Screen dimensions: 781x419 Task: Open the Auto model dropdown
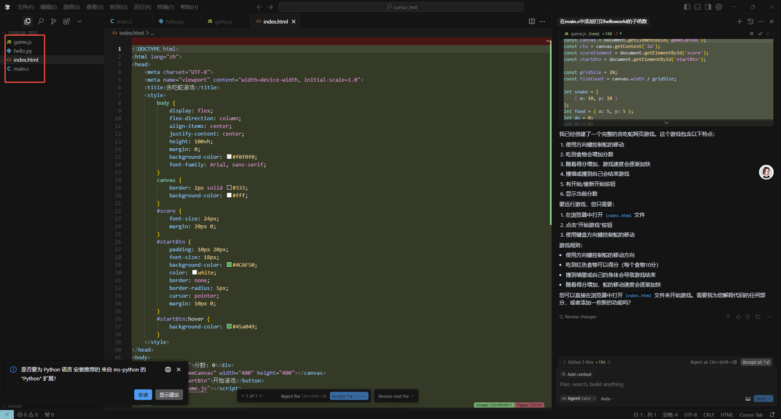coord(607,399)
